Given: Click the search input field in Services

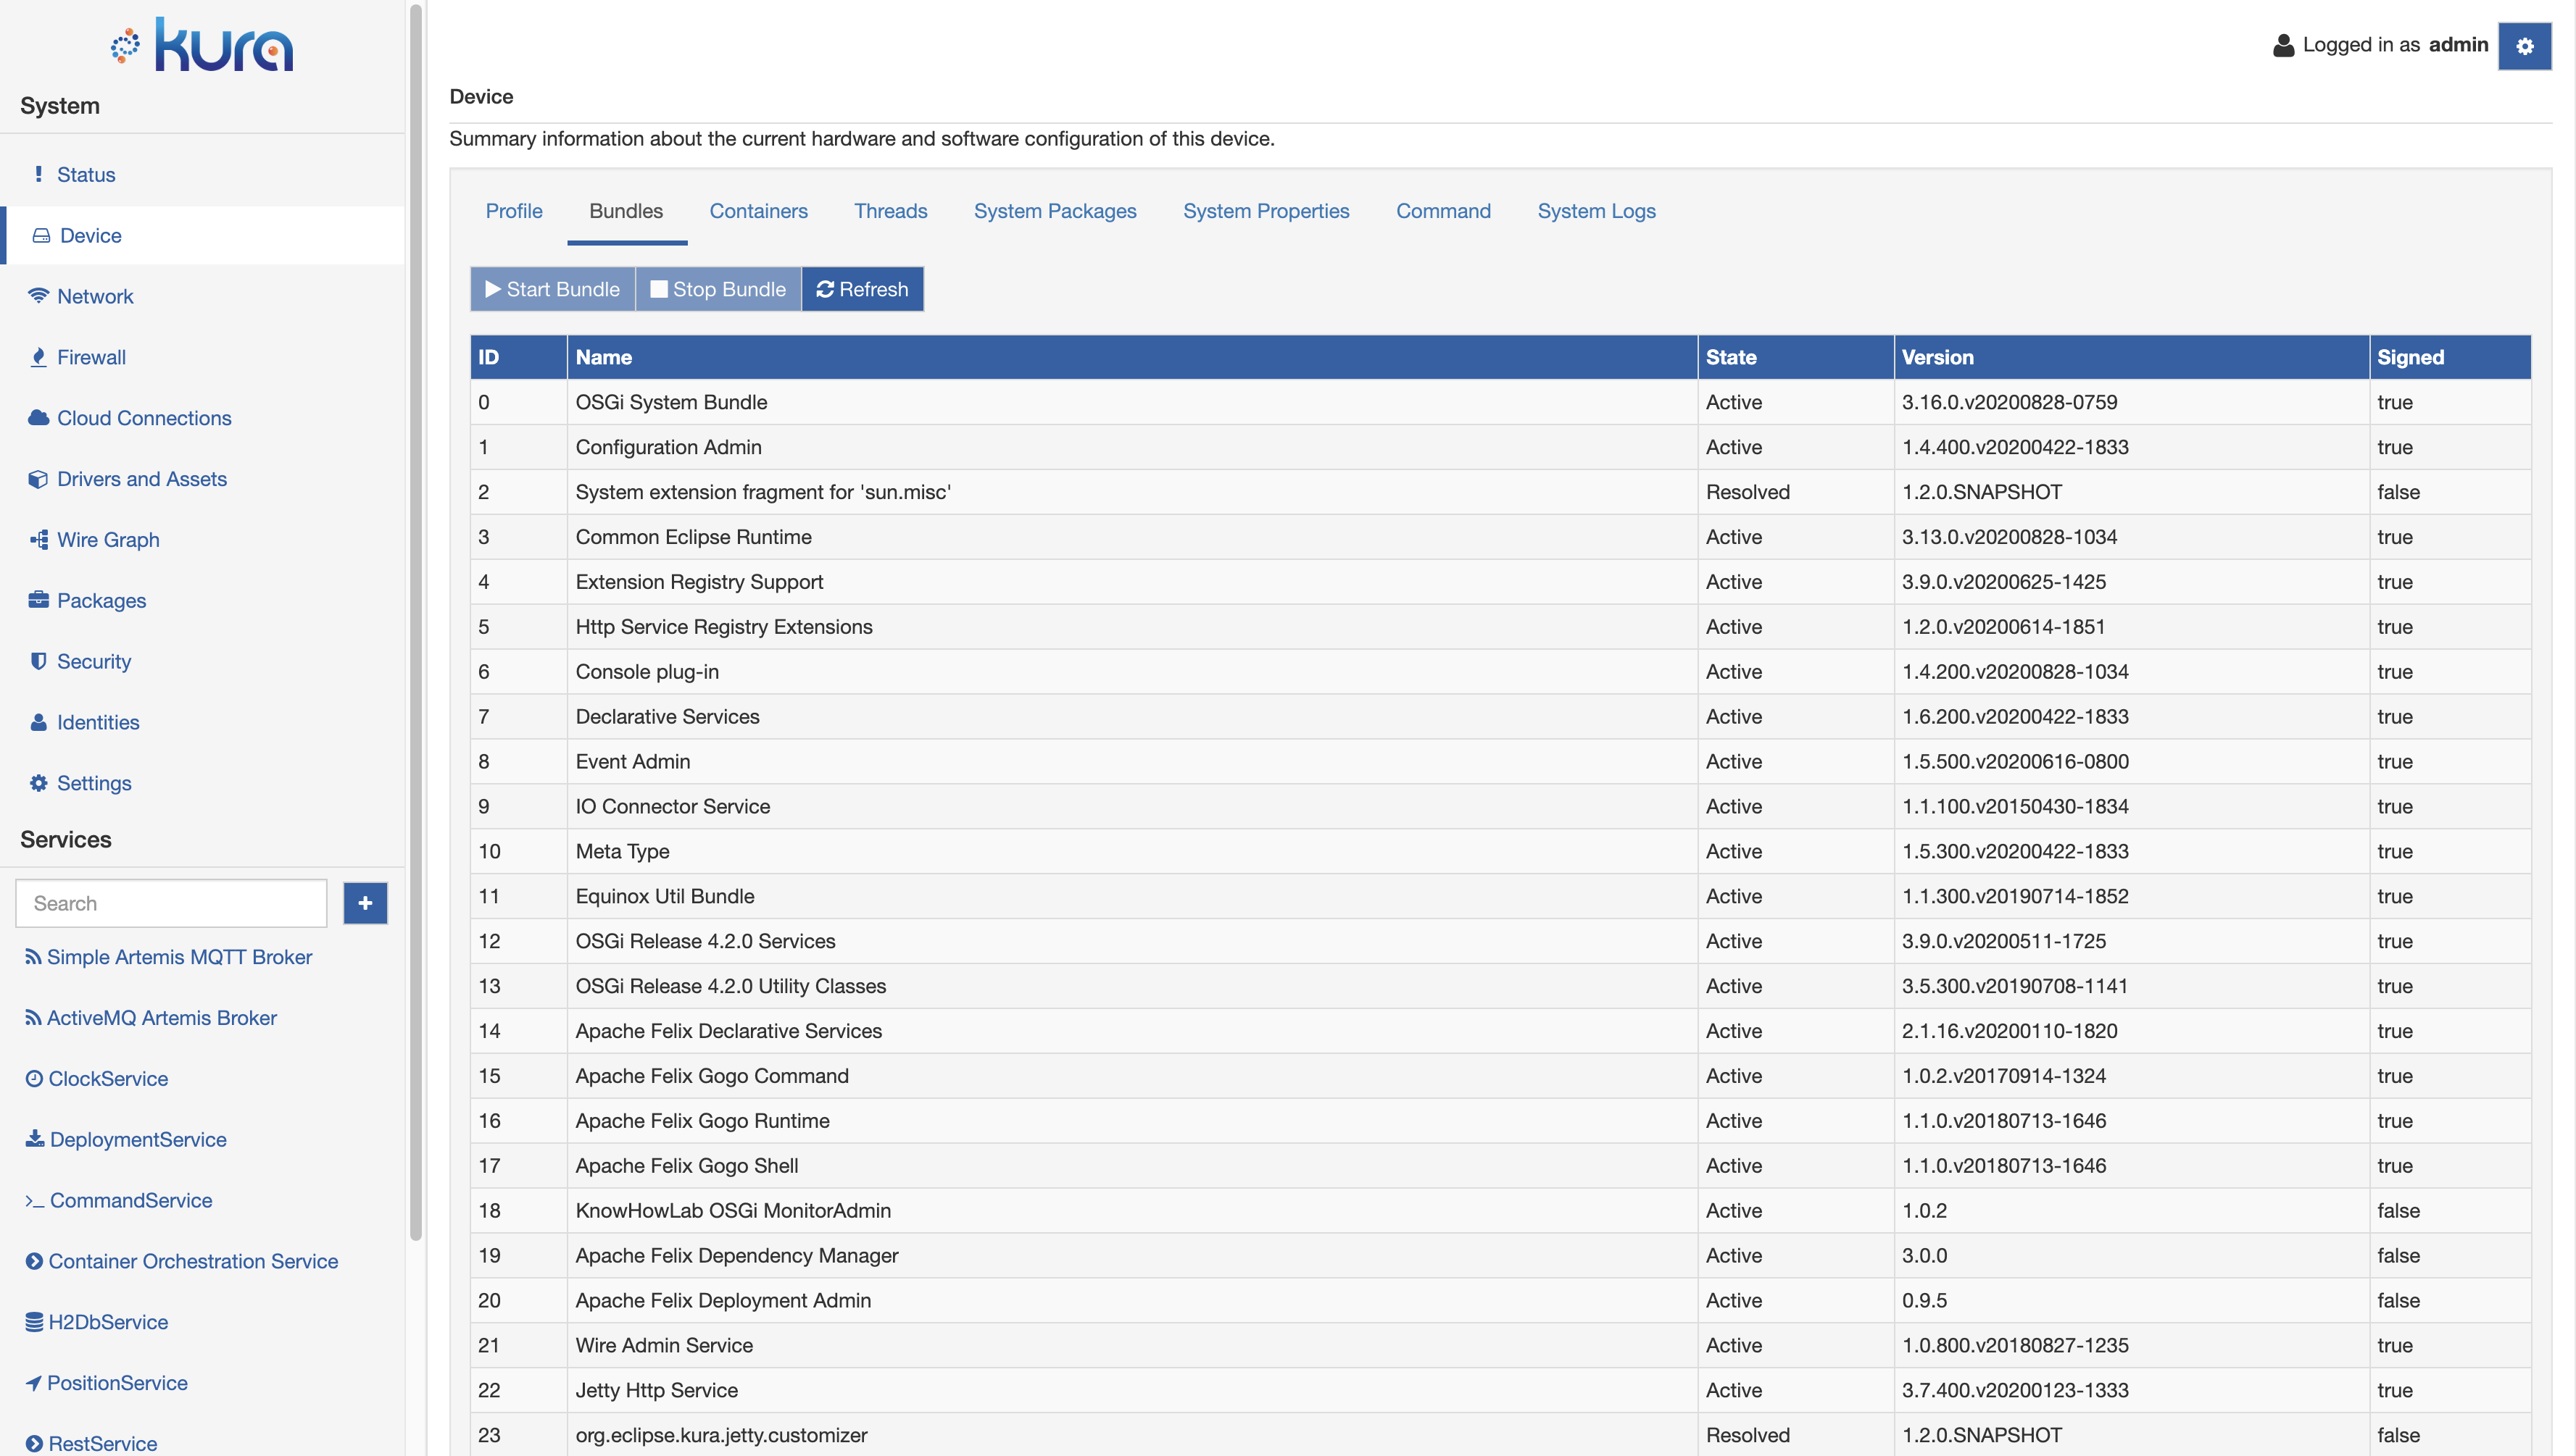Looking at the screenshot, I should [x=172, y=903].
